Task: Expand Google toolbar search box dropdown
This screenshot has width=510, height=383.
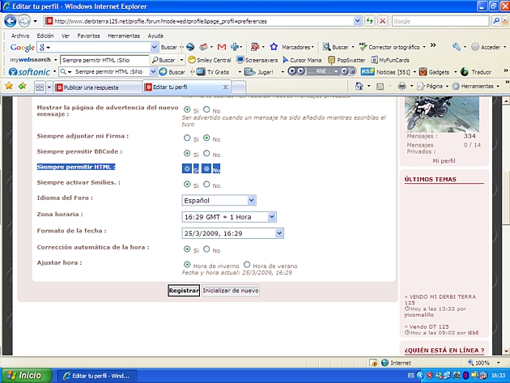Action: (x=154, y=47)
